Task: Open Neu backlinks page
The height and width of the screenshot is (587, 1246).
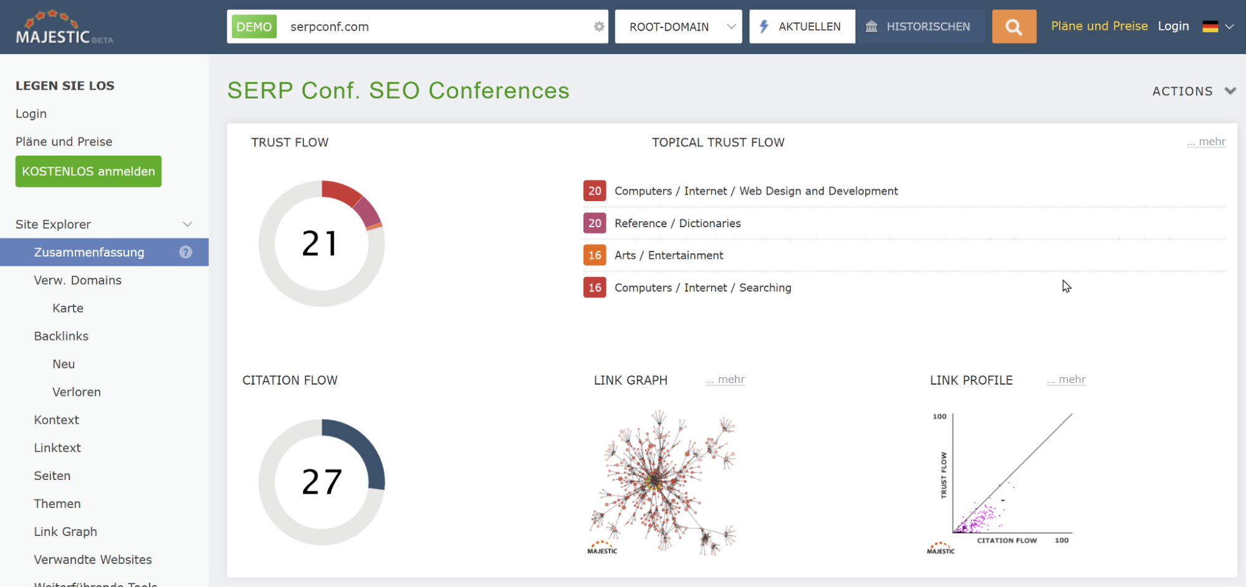Action: (x=64, y=364)
